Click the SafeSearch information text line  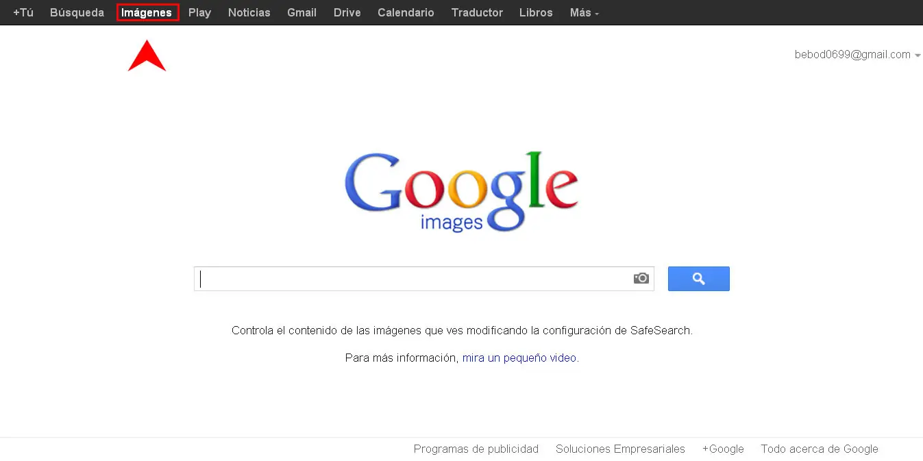(x=463, y=330)
